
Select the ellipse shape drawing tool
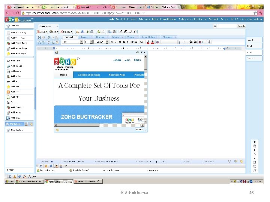pos(255,166)
